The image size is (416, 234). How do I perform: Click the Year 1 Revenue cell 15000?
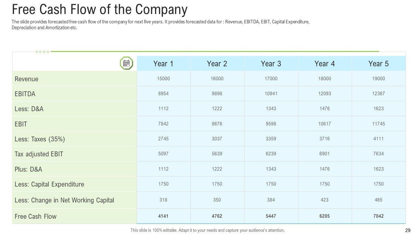click(x=163, y=79)
